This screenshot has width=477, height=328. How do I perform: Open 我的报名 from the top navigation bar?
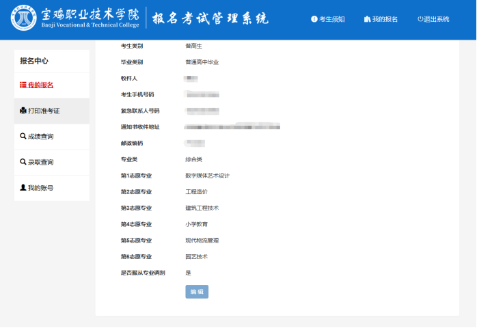tap(385, 19)
